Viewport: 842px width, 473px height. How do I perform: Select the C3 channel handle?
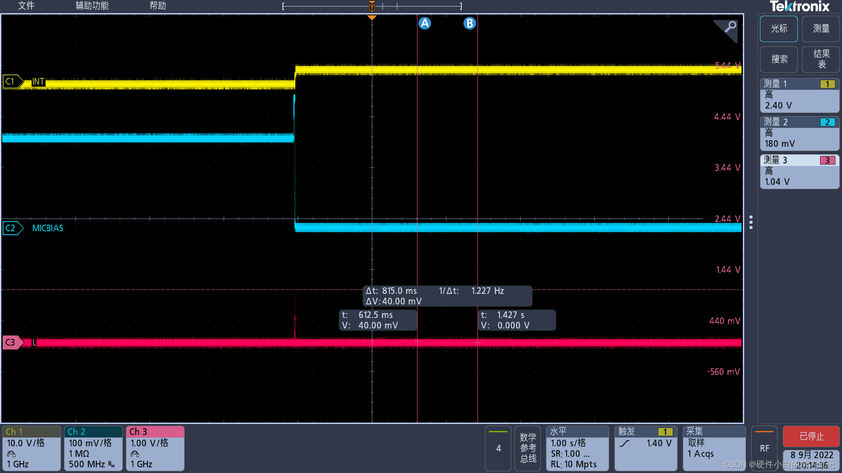pyautogui.click(x=13, y=342)
